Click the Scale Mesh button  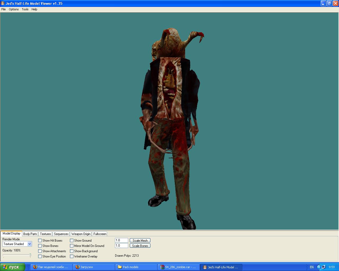click(140, 240)
